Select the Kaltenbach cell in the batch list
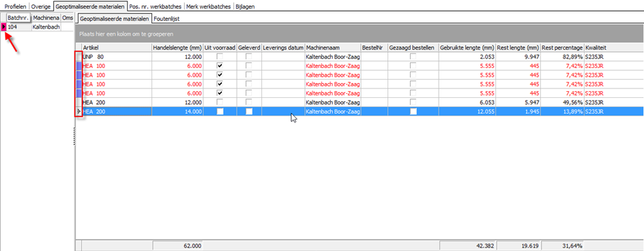644x251 pixels. tap(46, 27)
